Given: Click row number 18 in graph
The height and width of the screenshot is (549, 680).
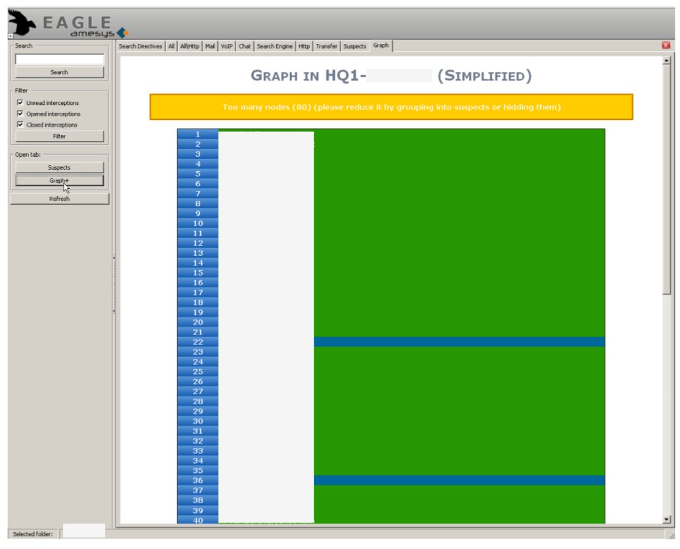Looking at the screenshot, I should click(x=198, y=302).
